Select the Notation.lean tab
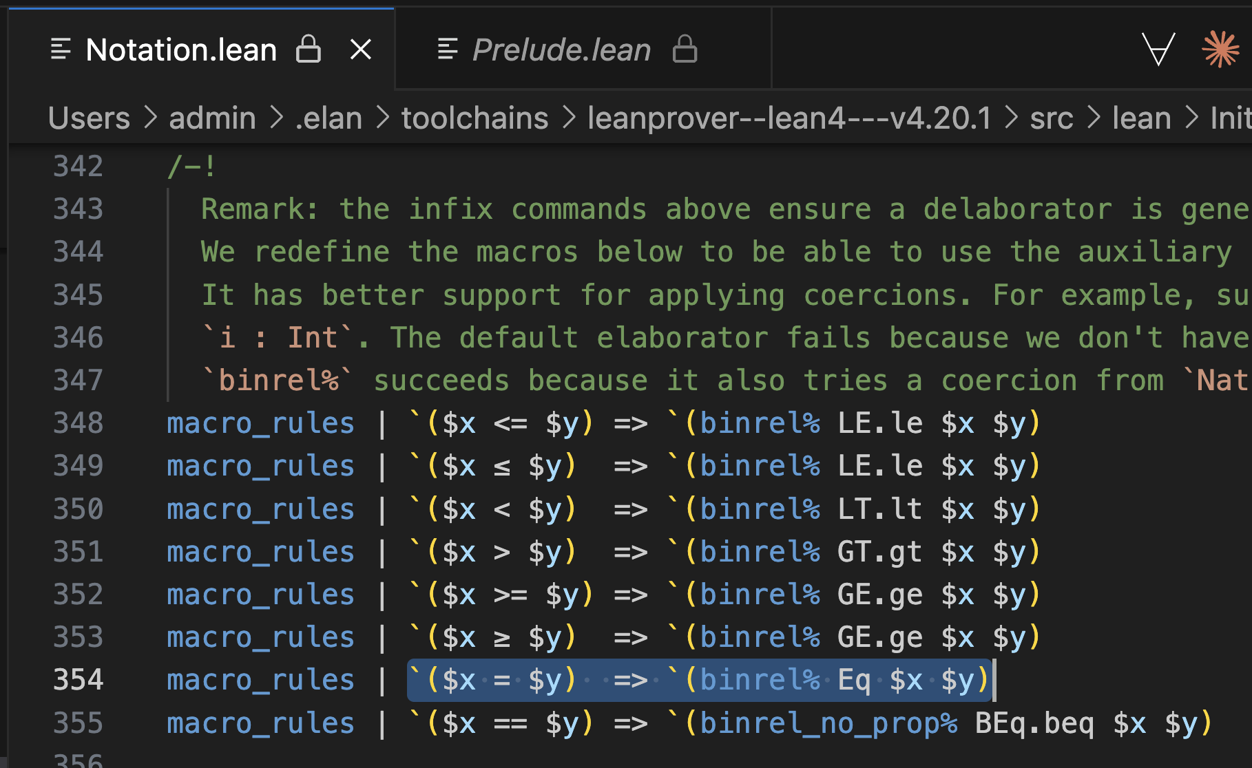This screenshot has width=1252, height=768. [180, 49]
